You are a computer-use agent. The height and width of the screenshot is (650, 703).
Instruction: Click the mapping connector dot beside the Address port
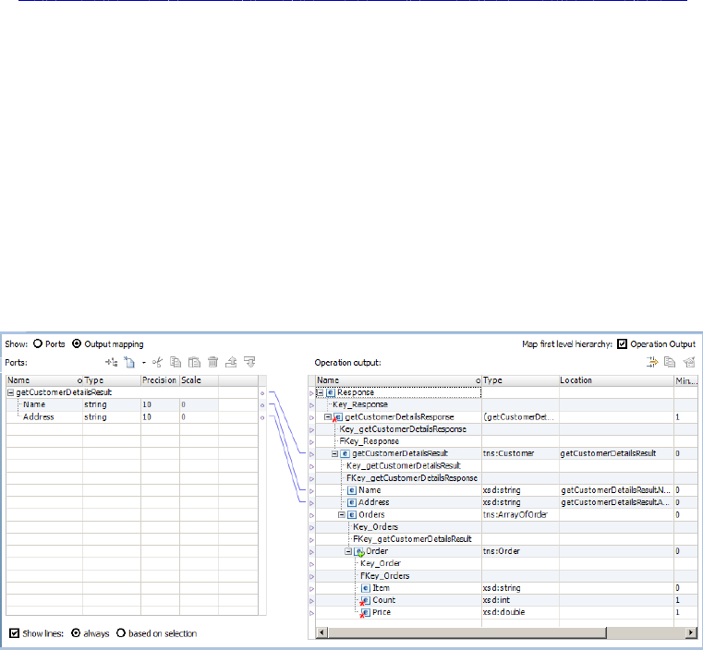262,417
